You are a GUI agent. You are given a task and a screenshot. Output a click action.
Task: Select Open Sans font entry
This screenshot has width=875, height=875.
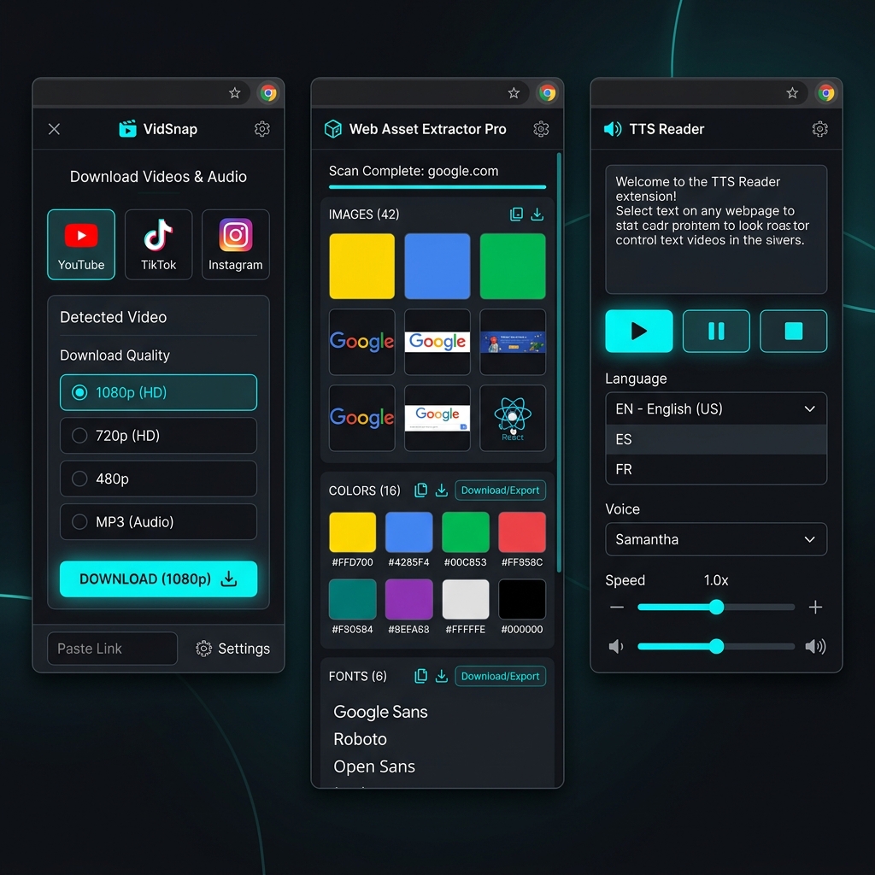[374, 766]
